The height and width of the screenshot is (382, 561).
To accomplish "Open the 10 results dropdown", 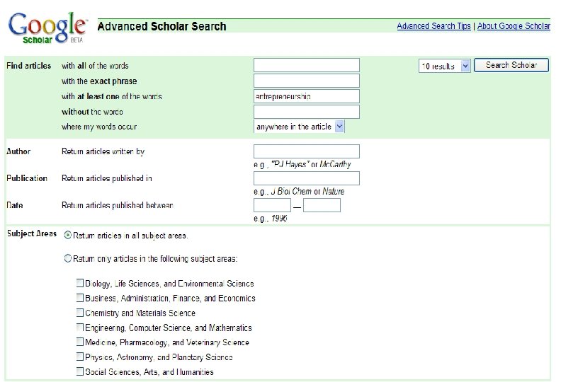I will click(444, 66).
